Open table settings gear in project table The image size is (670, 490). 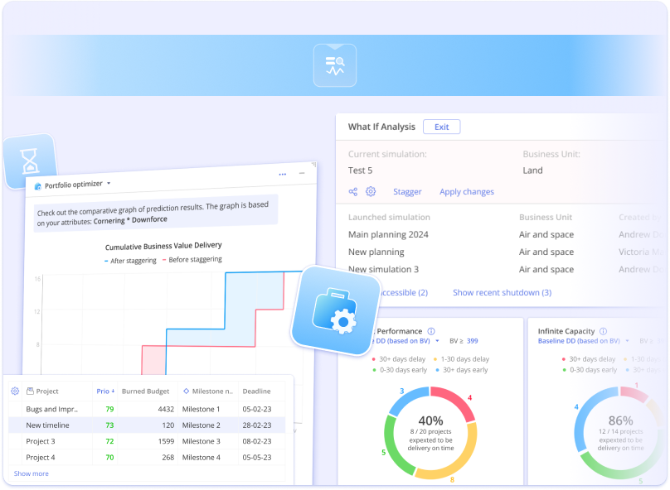[15, 391]
